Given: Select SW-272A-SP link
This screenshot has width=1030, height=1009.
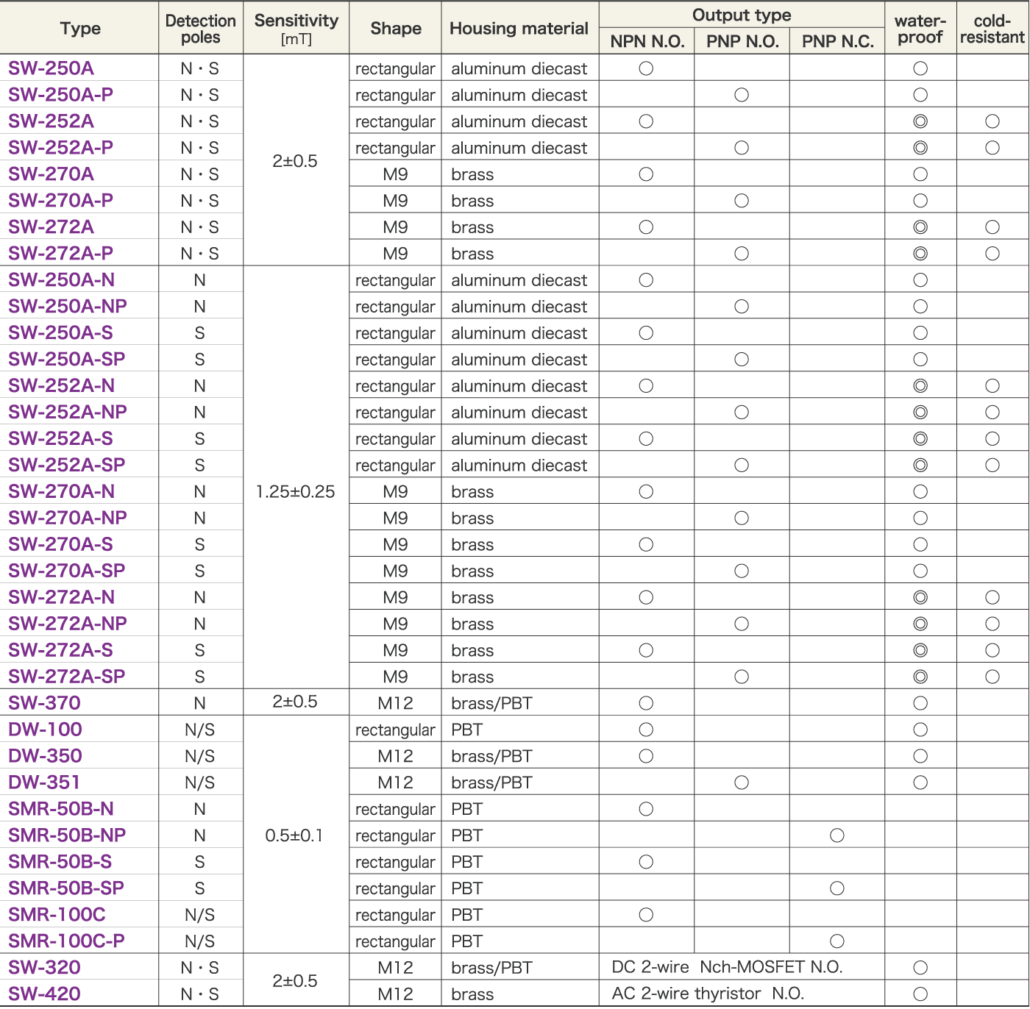Looking at the screenshot, I should point(66,677).
